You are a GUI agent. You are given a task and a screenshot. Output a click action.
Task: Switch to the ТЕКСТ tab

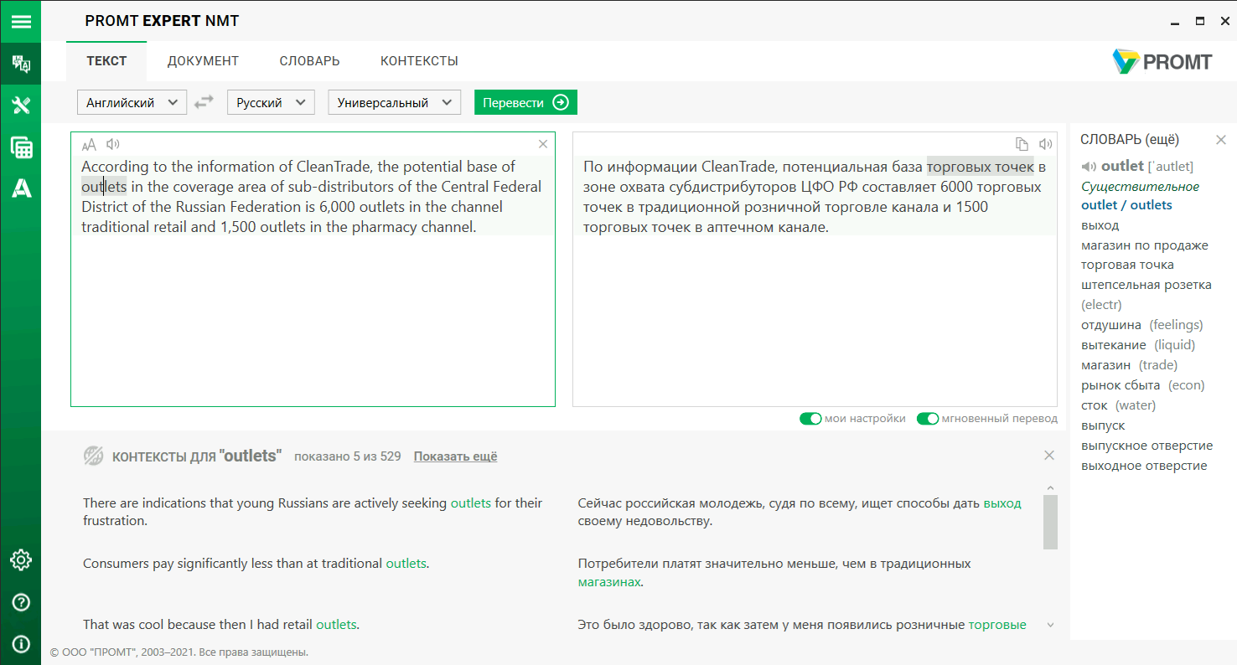click(x=106, y=61)
